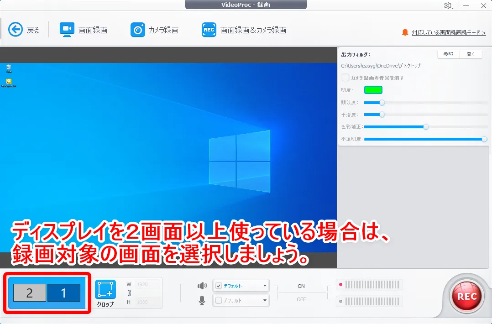Click the desktop preview thumbnail
This screenshot has width=492, height=324.
(168, 157)
